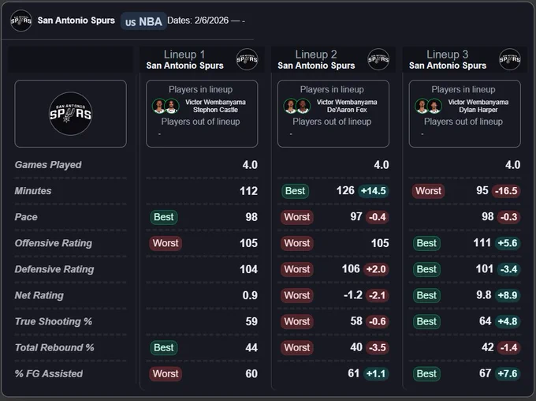Viewport: 536px width, 401px height.
Task: Click De'Aaron Fox player name
Action: pos(347,110)
